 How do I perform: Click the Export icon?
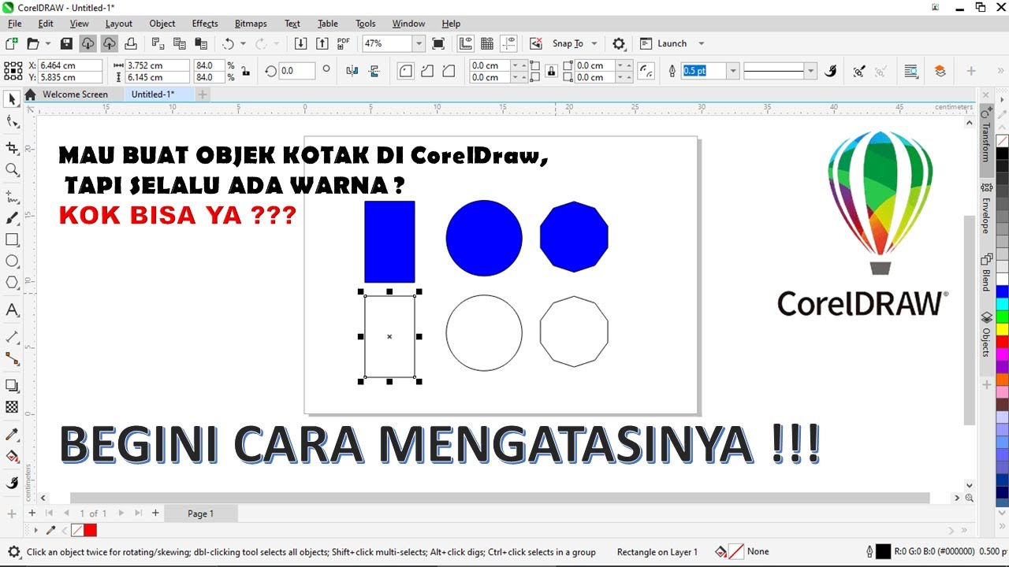click(x=322, y=43)
